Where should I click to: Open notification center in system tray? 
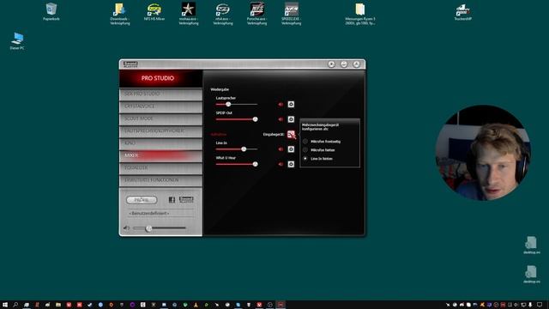[540, 305]
